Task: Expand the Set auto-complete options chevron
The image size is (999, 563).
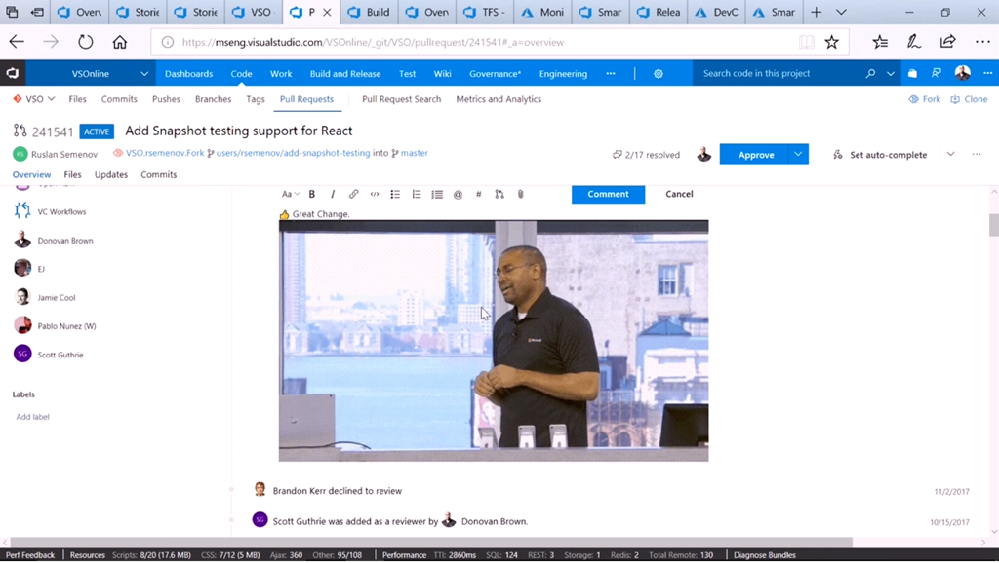Action: click(x=950, y=155)
